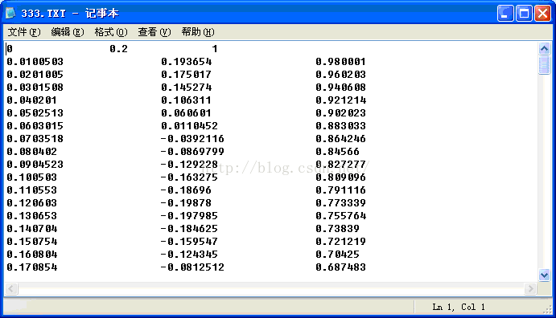Image resolution: width=556 pixels, height=318 pixels.
Task: Click the horizontal scrollbar left arrow
Action: click(11, 288)
